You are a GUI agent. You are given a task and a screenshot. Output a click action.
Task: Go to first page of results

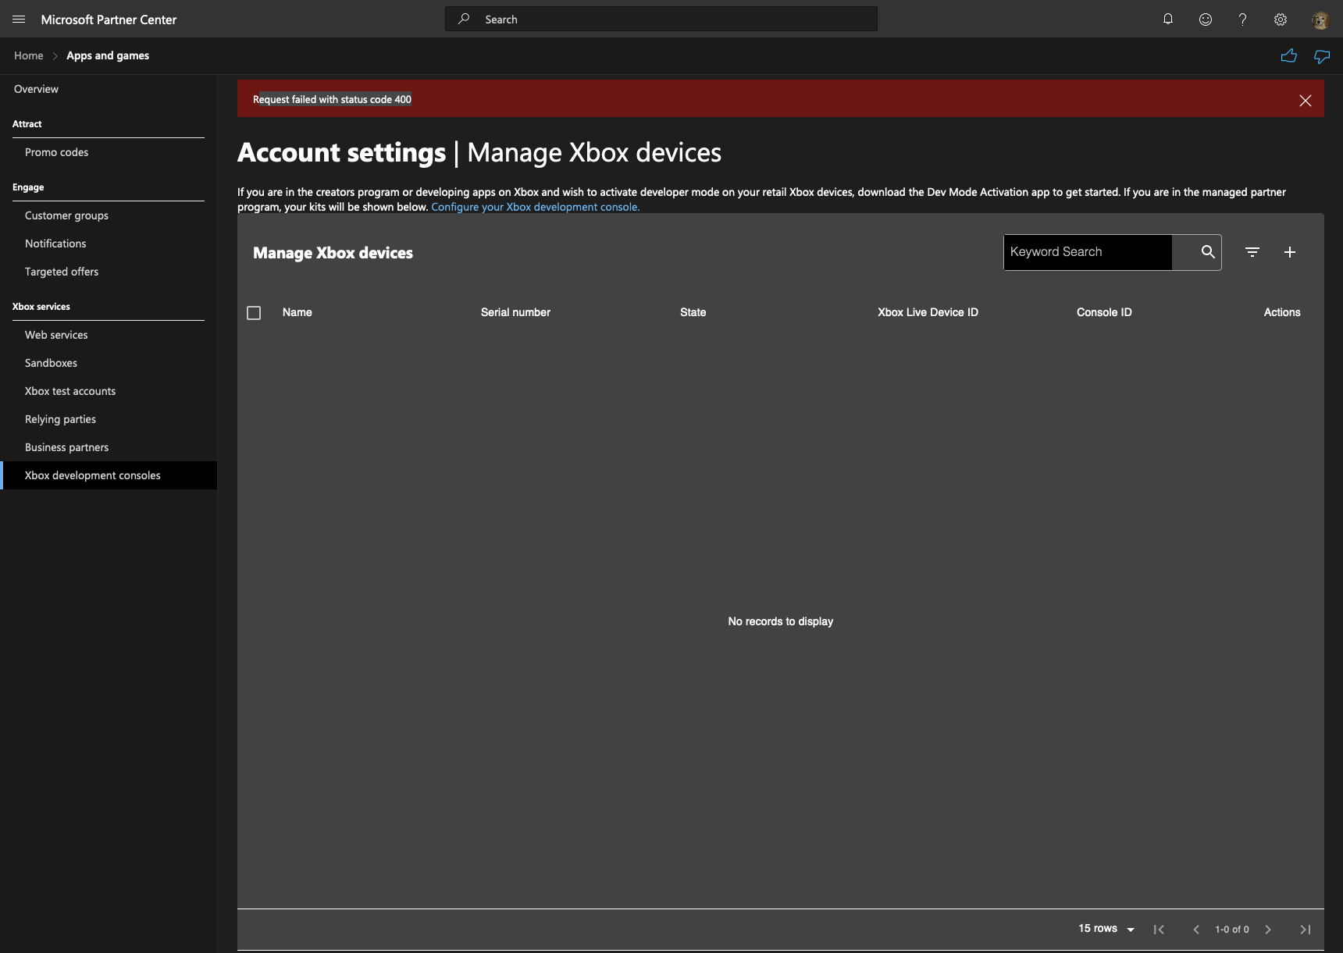point(1159,930)
